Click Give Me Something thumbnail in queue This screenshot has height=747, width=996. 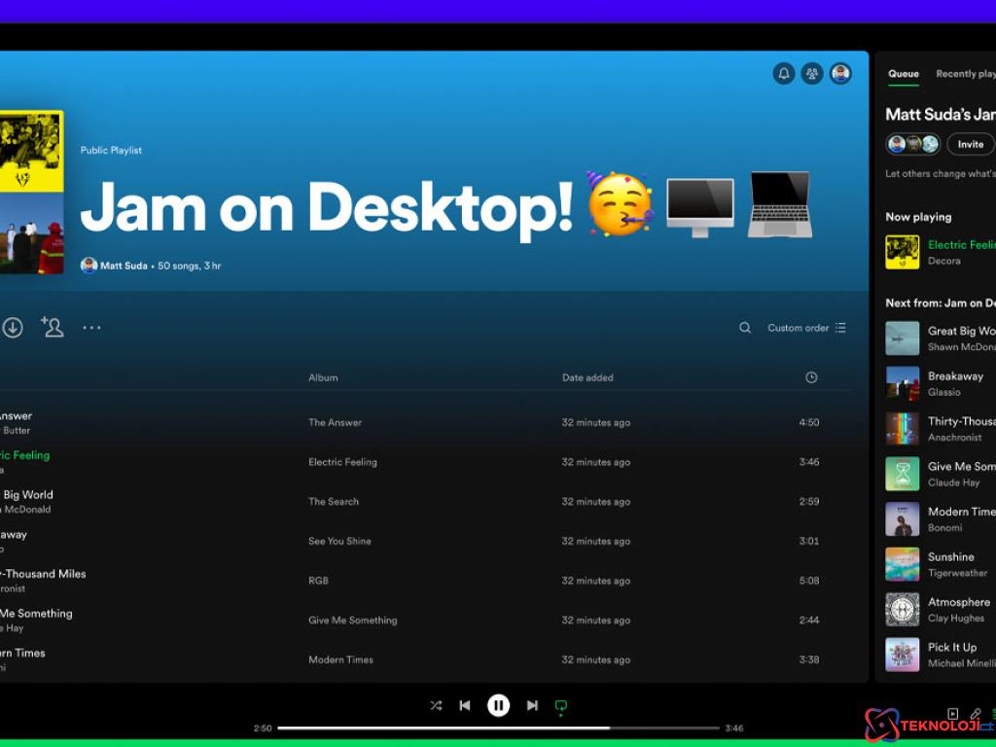(902, 474)
